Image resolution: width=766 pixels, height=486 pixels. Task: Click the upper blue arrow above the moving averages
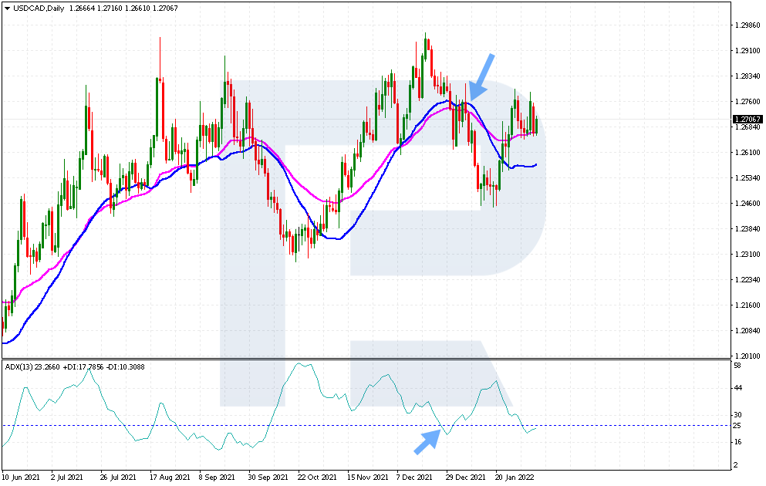click(482, 76)
